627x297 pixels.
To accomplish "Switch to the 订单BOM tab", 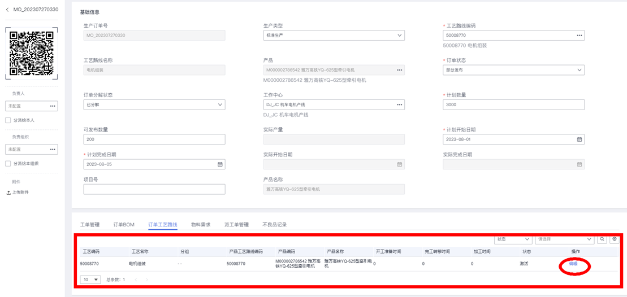I will click(x=124, y=225).
